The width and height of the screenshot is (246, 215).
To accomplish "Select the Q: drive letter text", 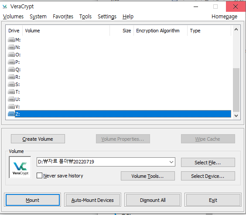I will 18,69.
